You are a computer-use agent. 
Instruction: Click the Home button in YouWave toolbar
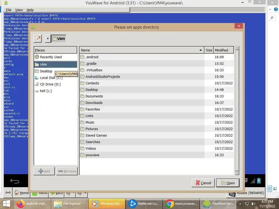pyautogui.click(x=22, y=193)
